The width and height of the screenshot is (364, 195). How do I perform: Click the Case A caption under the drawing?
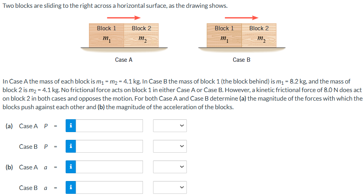[x=124, y=60]
